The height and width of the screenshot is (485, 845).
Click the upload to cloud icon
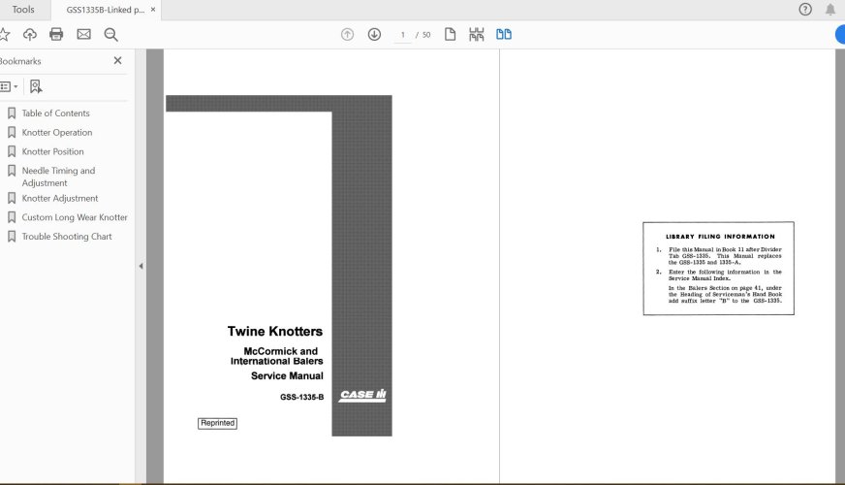(30, 35)
